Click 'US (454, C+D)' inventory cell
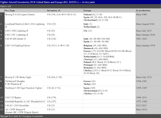Viewport: 161px width, 118px height. [x=55, y=77]
